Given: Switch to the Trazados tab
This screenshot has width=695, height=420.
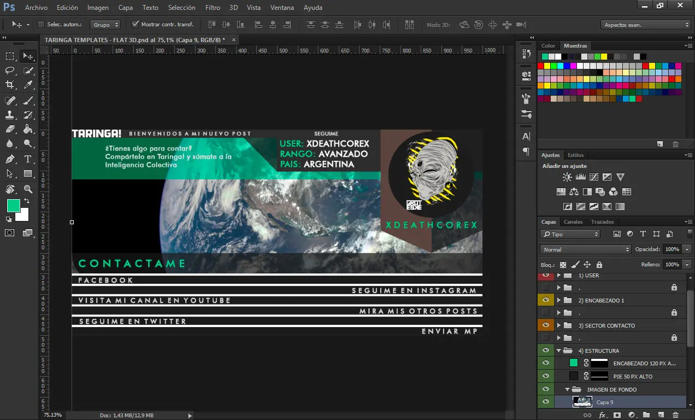Looking at the screenshot, I should (x=602, y=222).
